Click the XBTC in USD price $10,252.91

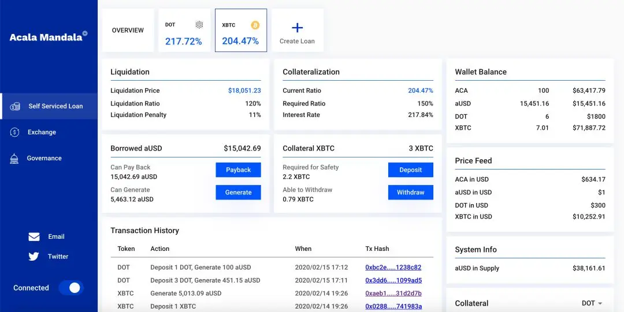pyautogui.click(x=589, y=217)
